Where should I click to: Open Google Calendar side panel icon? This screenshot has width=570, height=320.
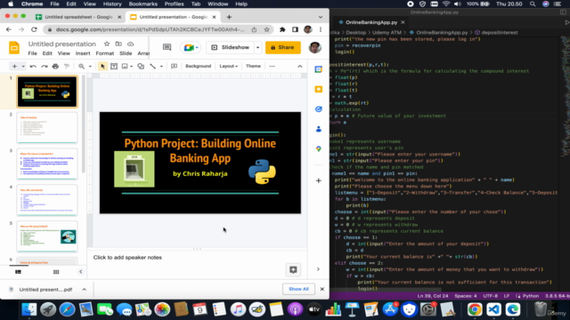[319, 69]
